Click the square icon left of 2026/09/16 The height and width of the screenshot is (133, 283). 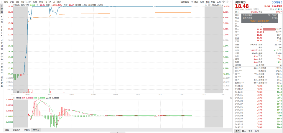[x=209, y=5]
